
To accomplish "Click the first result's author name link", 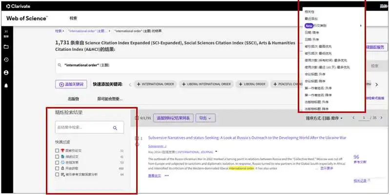I will click(157, 146).
